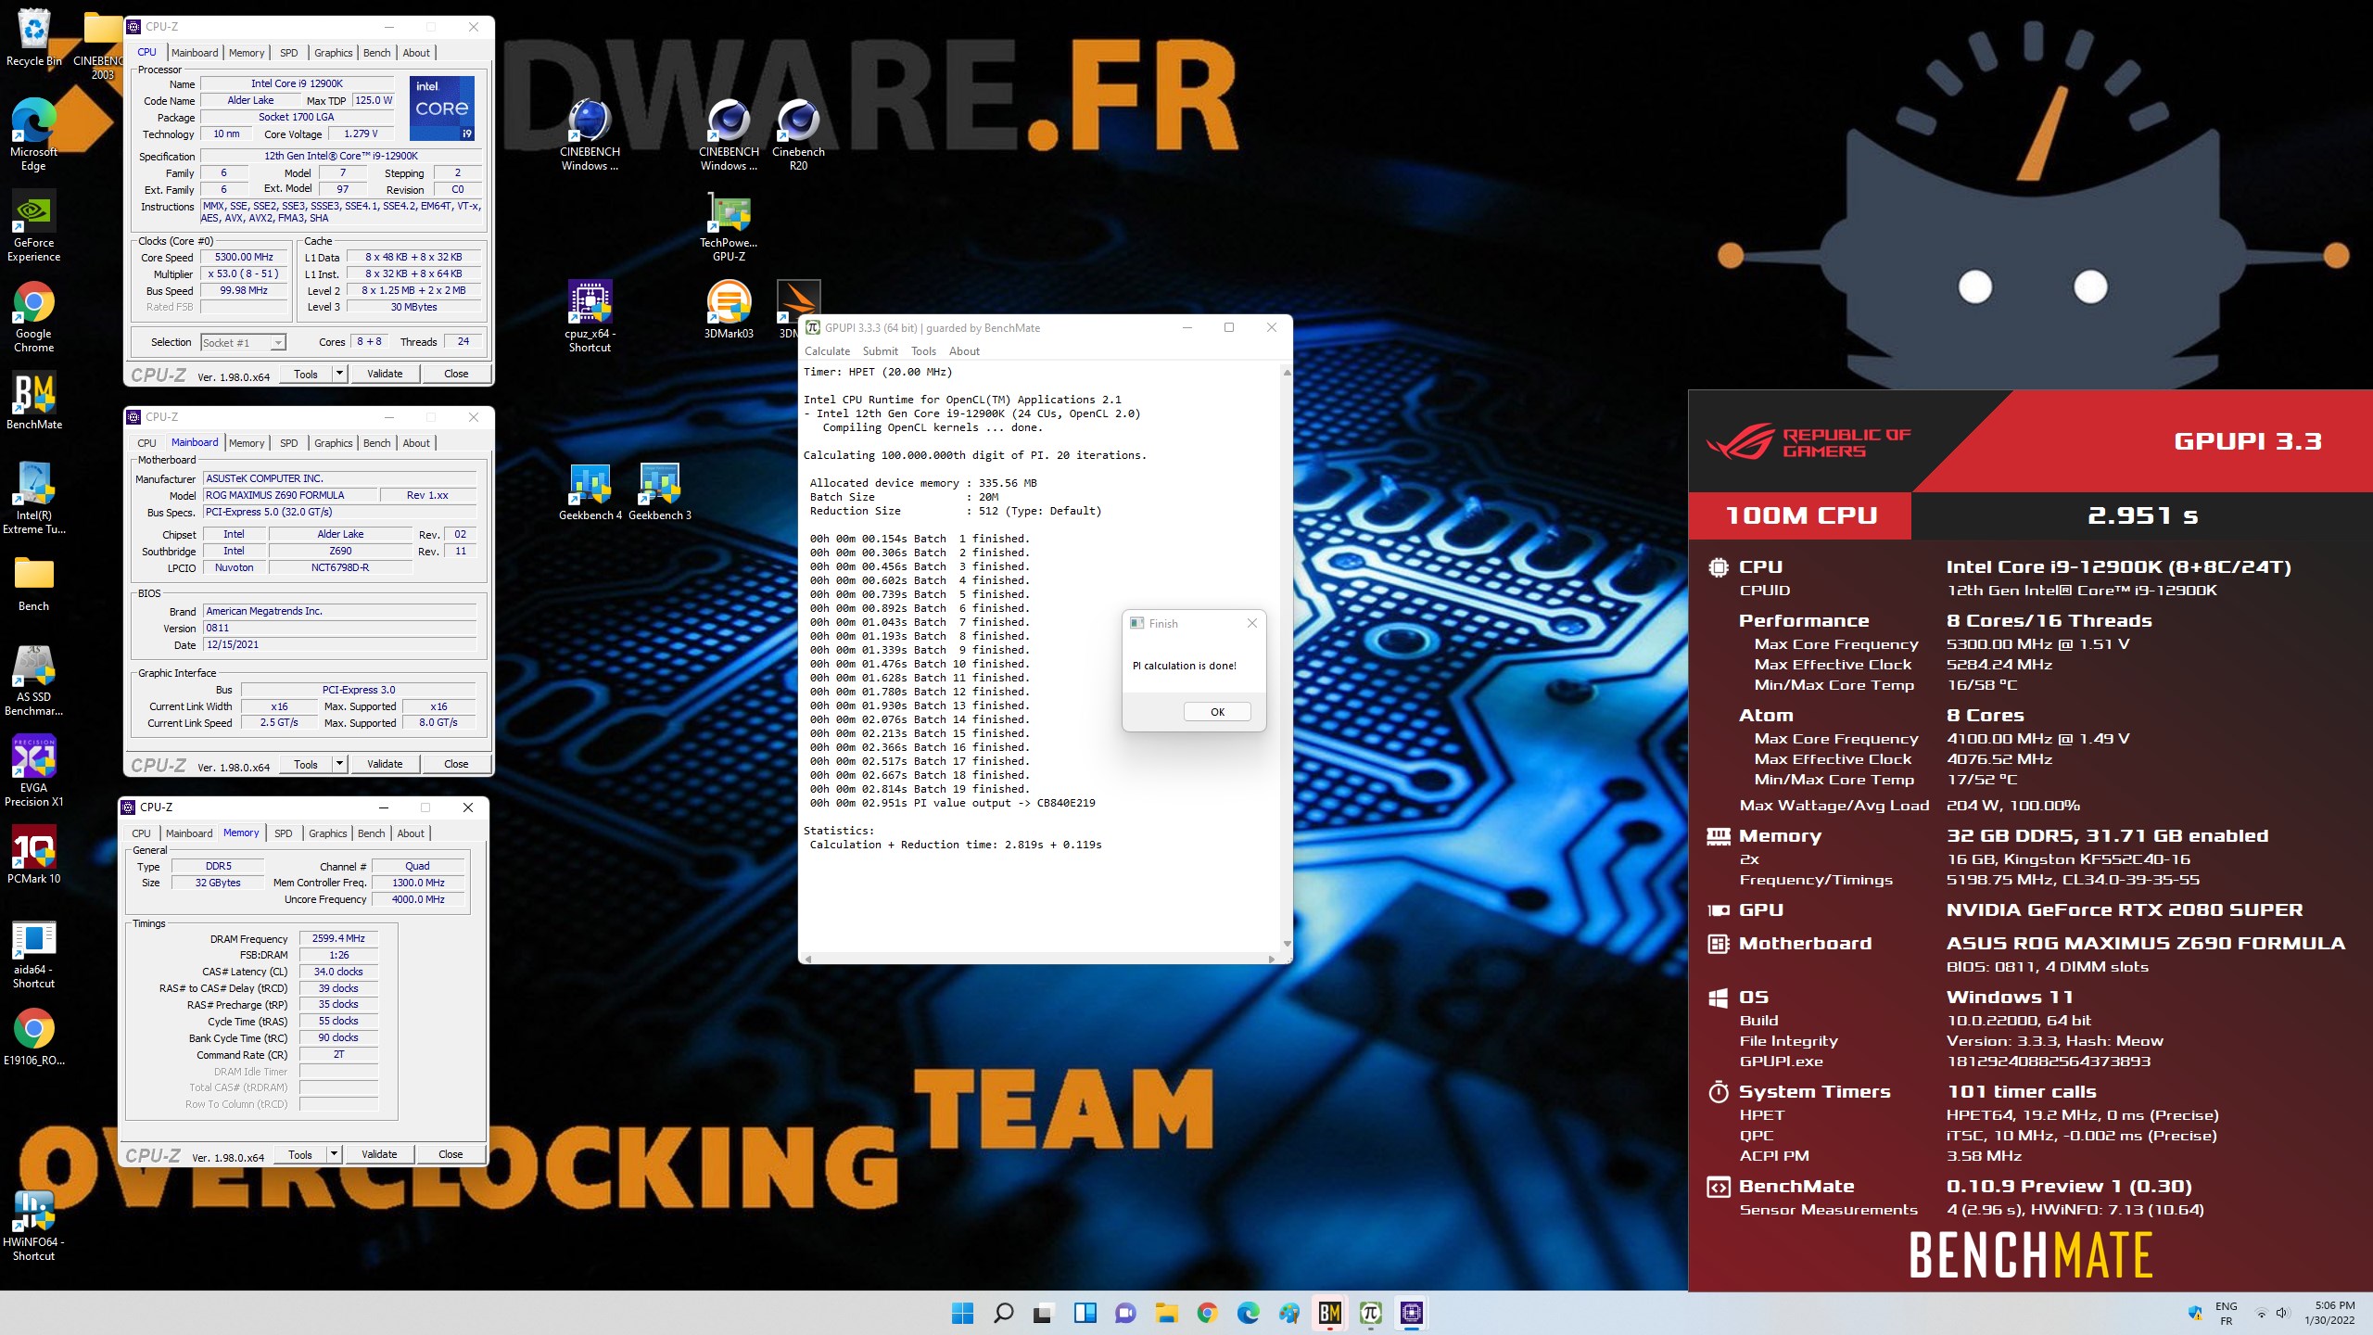2373x1335 pixels.
Task: Open Submit menu in GPUPI
Action: pos(880,351)
